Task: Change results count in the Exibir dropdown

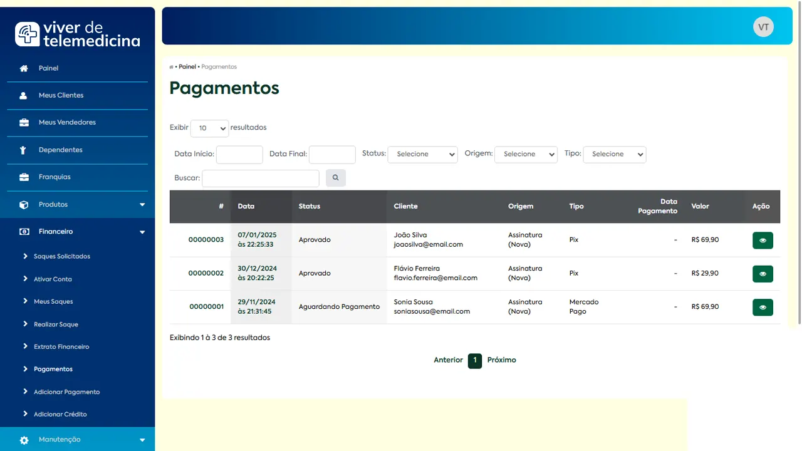Action: [x=209, y=128]
